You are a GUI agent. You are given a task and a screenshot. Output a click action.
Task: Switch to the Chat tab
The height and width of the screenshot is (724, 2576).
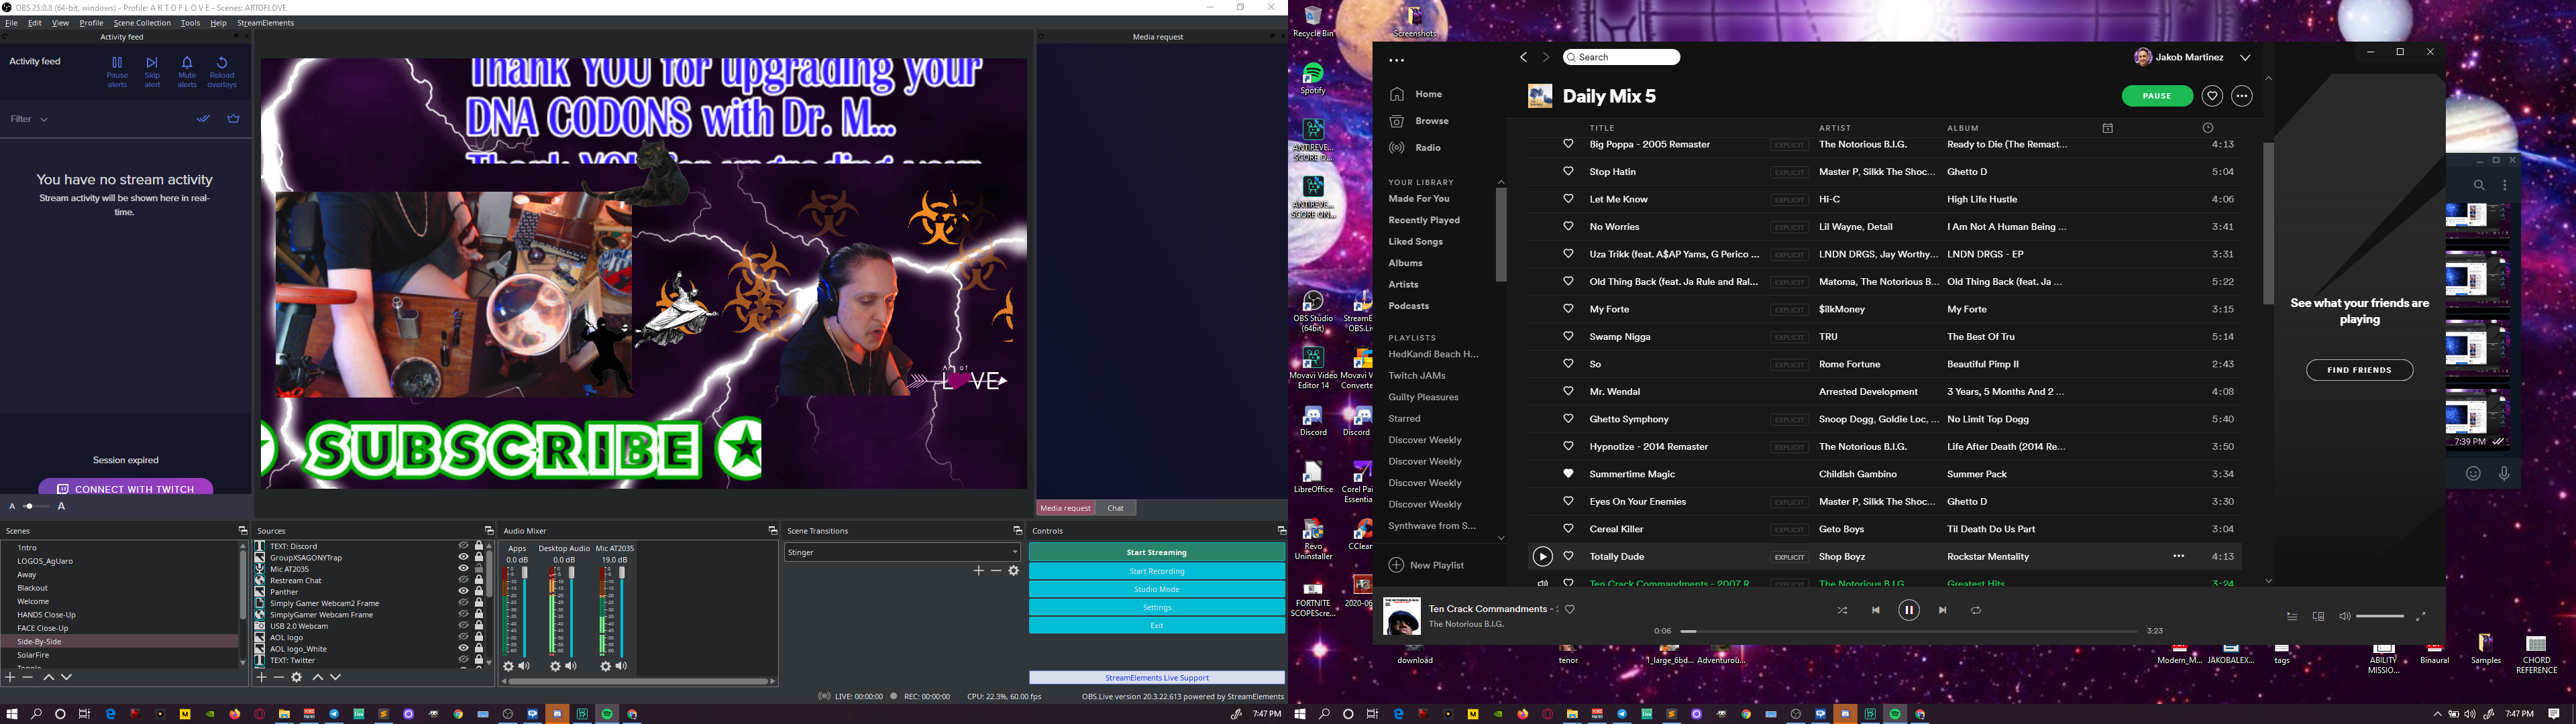(x=1115, y=508)
